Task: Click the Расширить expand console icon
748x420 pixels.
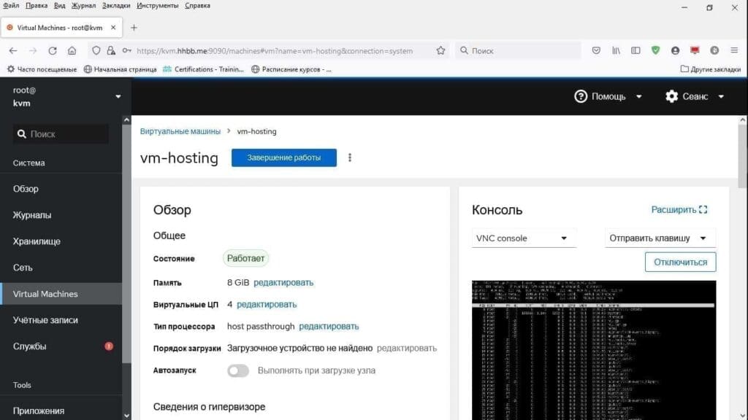Action: tap(703, 210)
